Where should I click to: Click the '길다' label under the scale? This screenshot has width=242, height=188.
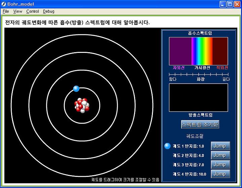[226, 79]
